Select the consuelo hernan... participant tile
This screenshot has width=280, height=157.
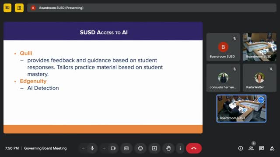point(223,78)
